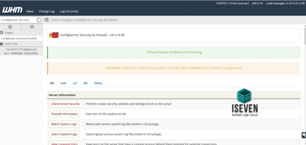This screenshot has height=145, width=306.
Task: Click View Listening Ports button
Action: click(65, 143)
